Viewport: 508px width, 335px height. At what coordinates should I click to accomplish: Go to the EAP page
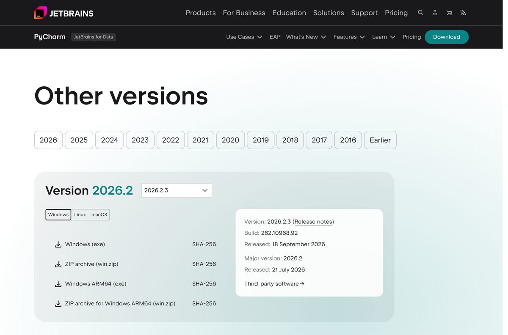tap(275, 37)
